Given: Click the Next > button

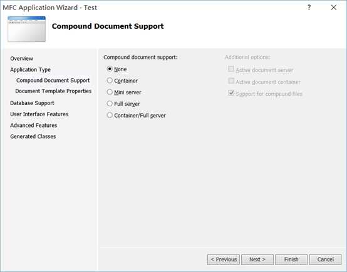Looking at the screenshot, I should tap(257, 259).
